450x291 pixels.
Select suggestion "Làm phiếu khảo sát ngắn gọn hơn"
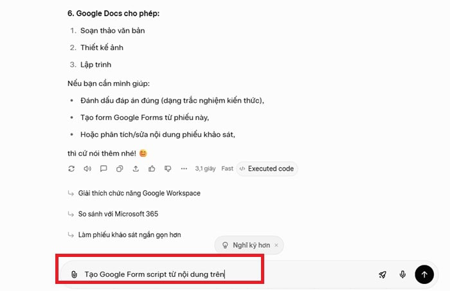click(129, 235)
